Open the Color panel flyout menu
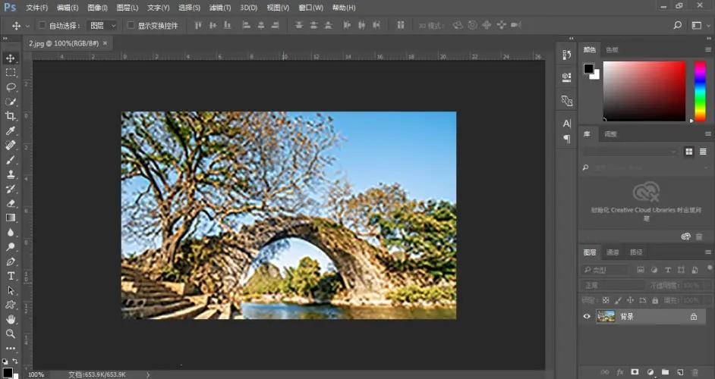Image resolution: width=715 pixels, height=379 pixels. (707, 49)
